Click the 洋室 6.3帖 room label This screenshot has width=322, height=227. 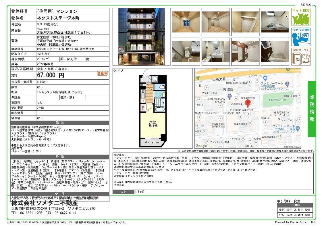pyautogui.click(x=153, y=124)
